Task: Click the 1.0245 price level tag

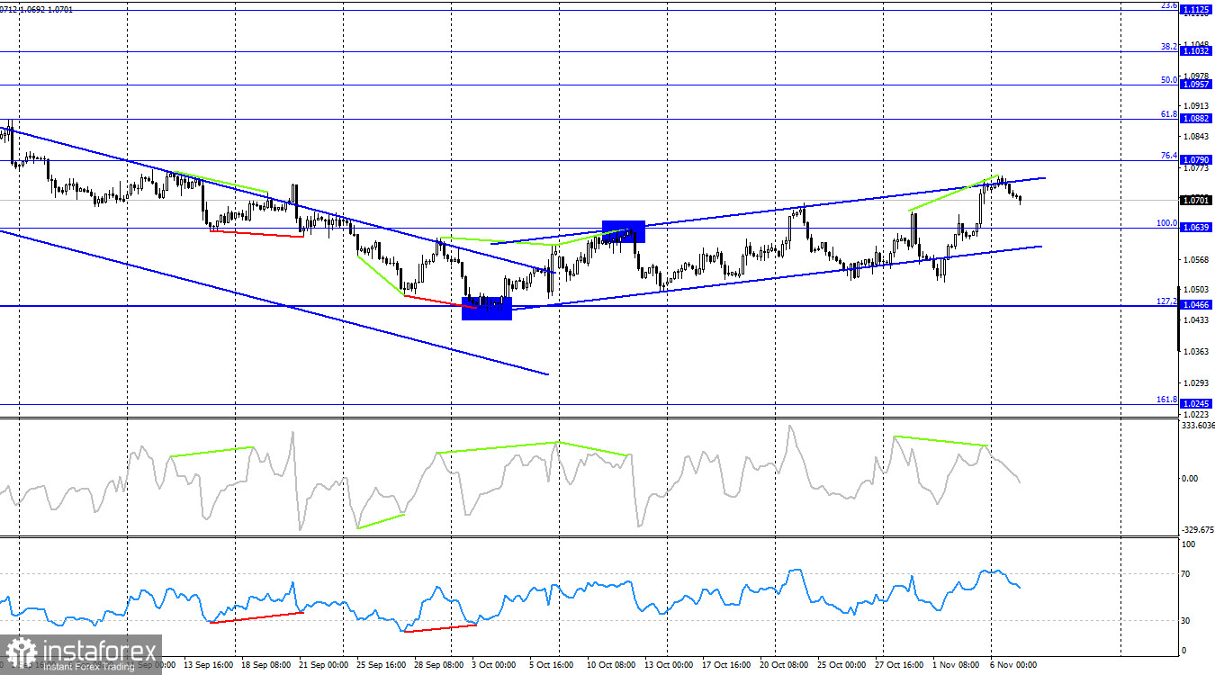Action: [1195, 404]
